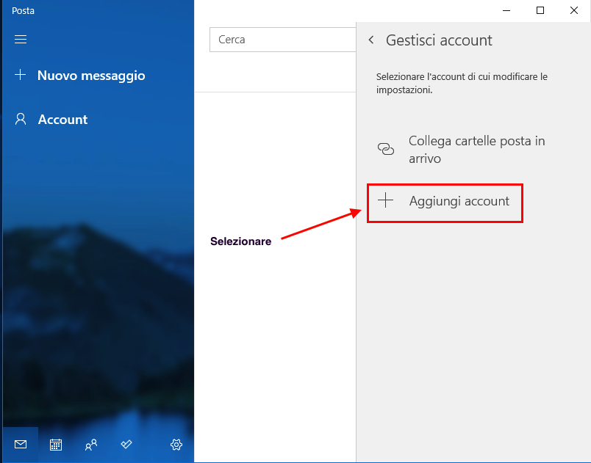Open settings with the gear icon
Viewport: 591px width, 463px height.
(176, 444)
